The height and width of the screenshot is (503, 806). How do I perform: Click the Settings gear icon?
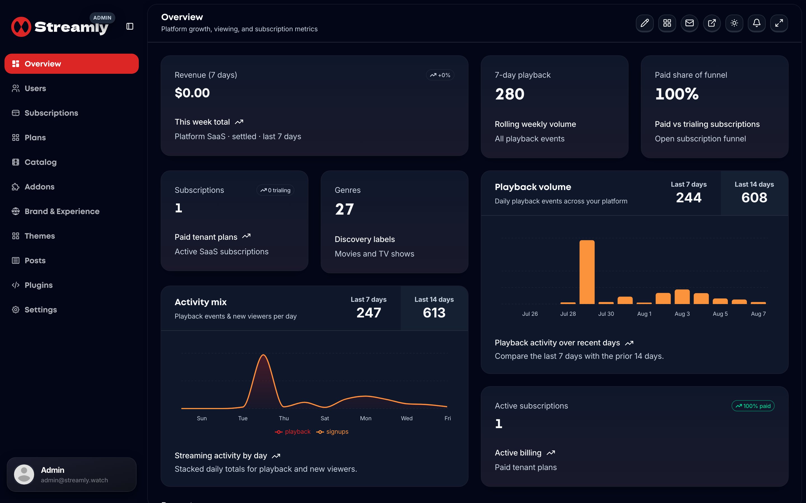[x=16, y=310]
